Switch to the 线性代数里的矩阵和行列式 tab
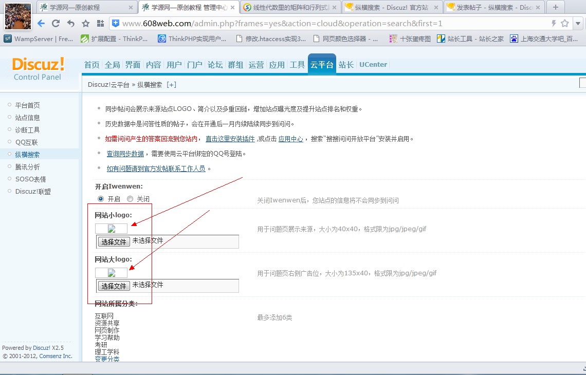Image resolution: width=586 pixels, height=375 pixels. pos(290,8)
